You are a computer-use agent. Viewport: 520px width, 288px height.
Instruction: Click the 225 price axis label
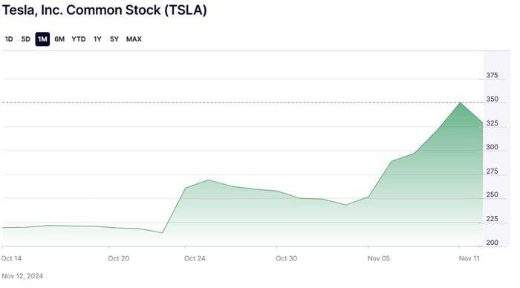pos(492,219)
